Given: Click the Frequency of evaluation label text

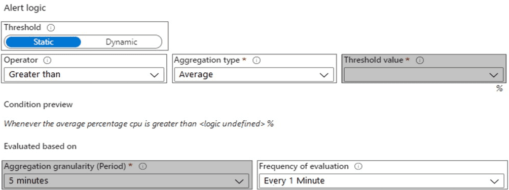Looking at the screenshot, I should click(x=304, y=166).
